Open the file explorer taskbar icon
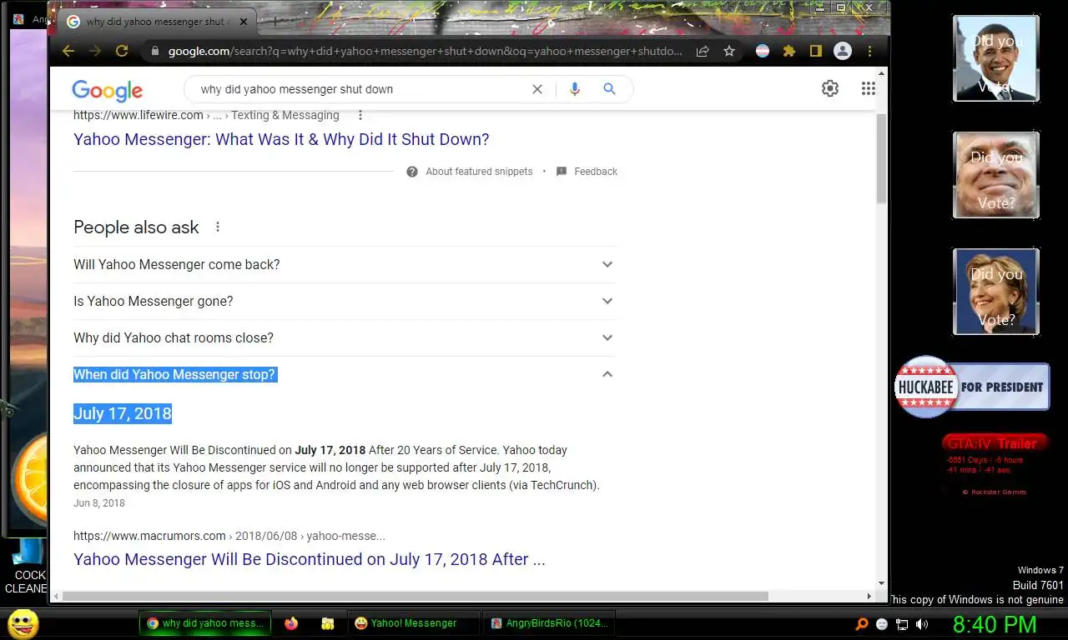 tap(328, 623)
